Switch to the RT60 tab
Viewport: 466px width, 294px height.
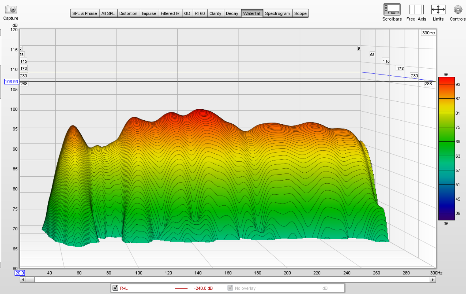click(x=200, y=13)
